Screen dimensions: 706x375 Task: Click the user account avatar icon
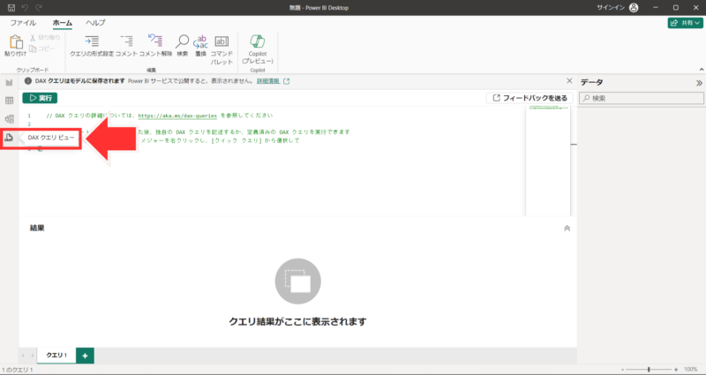(634, 8)
